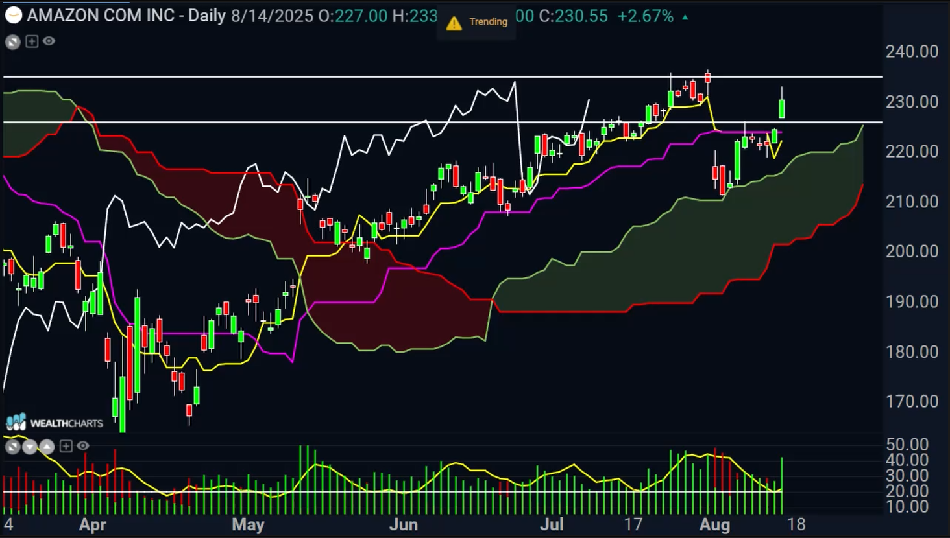Click the 180.00 price axis label
Screen dimensions: 950x538
912,351
